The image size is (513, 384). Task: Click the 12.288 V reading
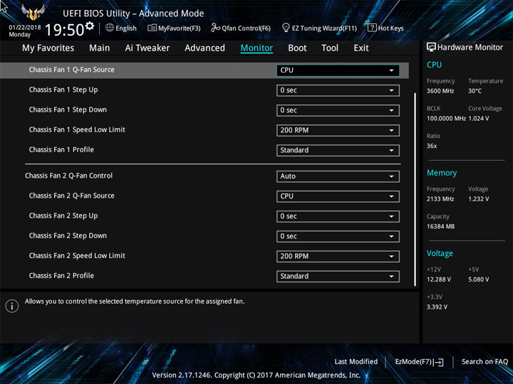pyautogui.click(x=439, y=279)
